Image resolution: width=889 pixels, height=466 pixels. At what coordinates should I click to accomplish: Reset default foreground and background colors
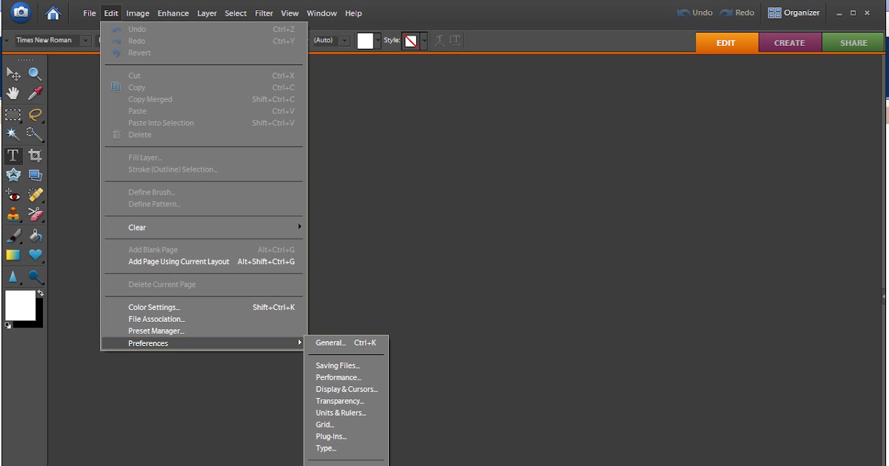pyautogui.click(x=8, y=325)
